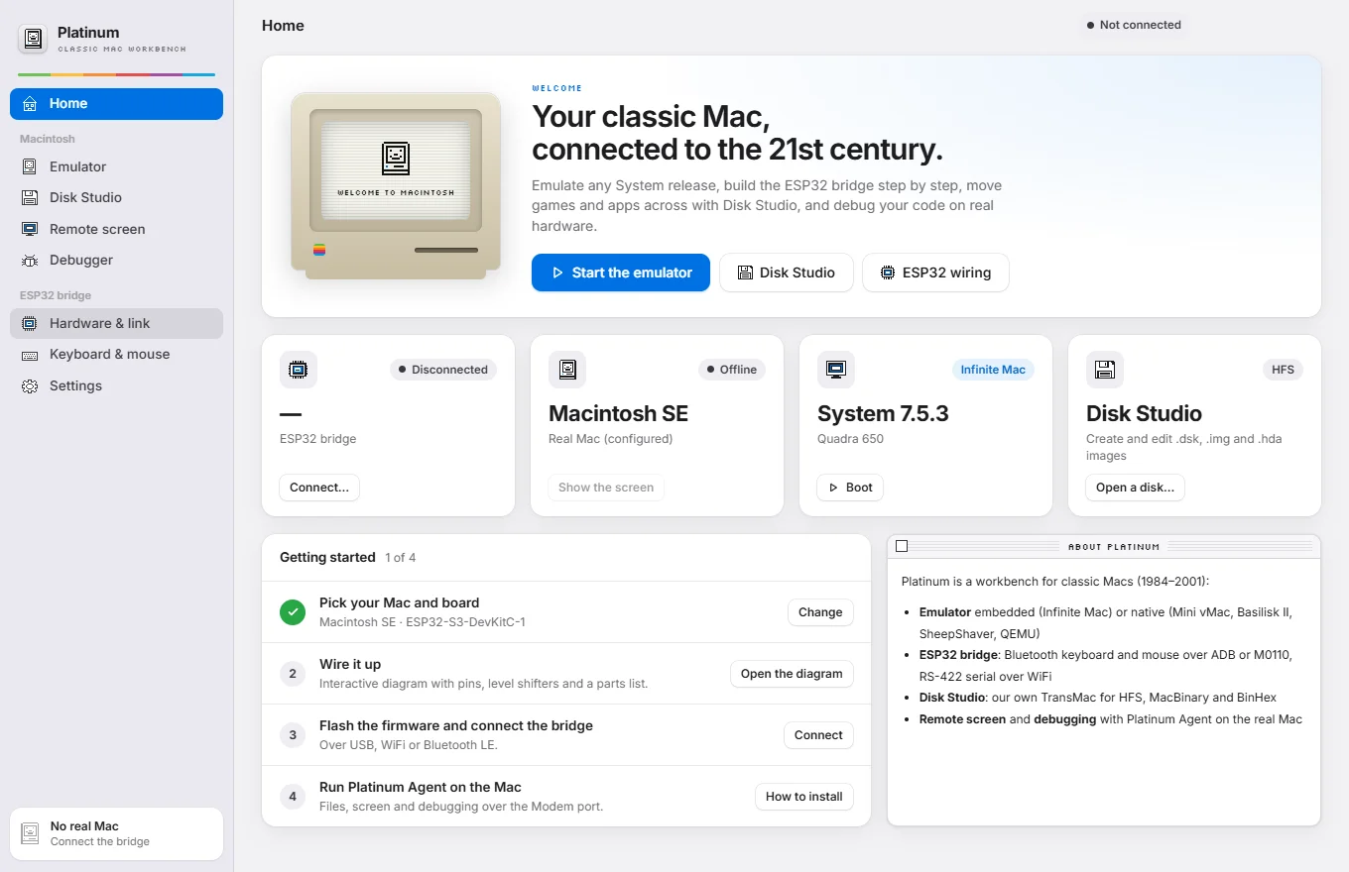
Task: Click the classic Macintosh welcome illustration
Action: [396, 186]
